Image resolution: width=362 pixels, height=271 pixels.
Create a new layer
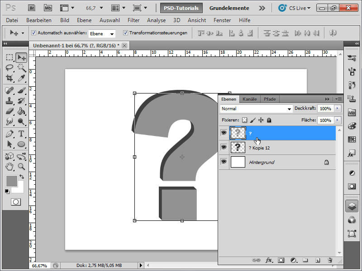318,261
